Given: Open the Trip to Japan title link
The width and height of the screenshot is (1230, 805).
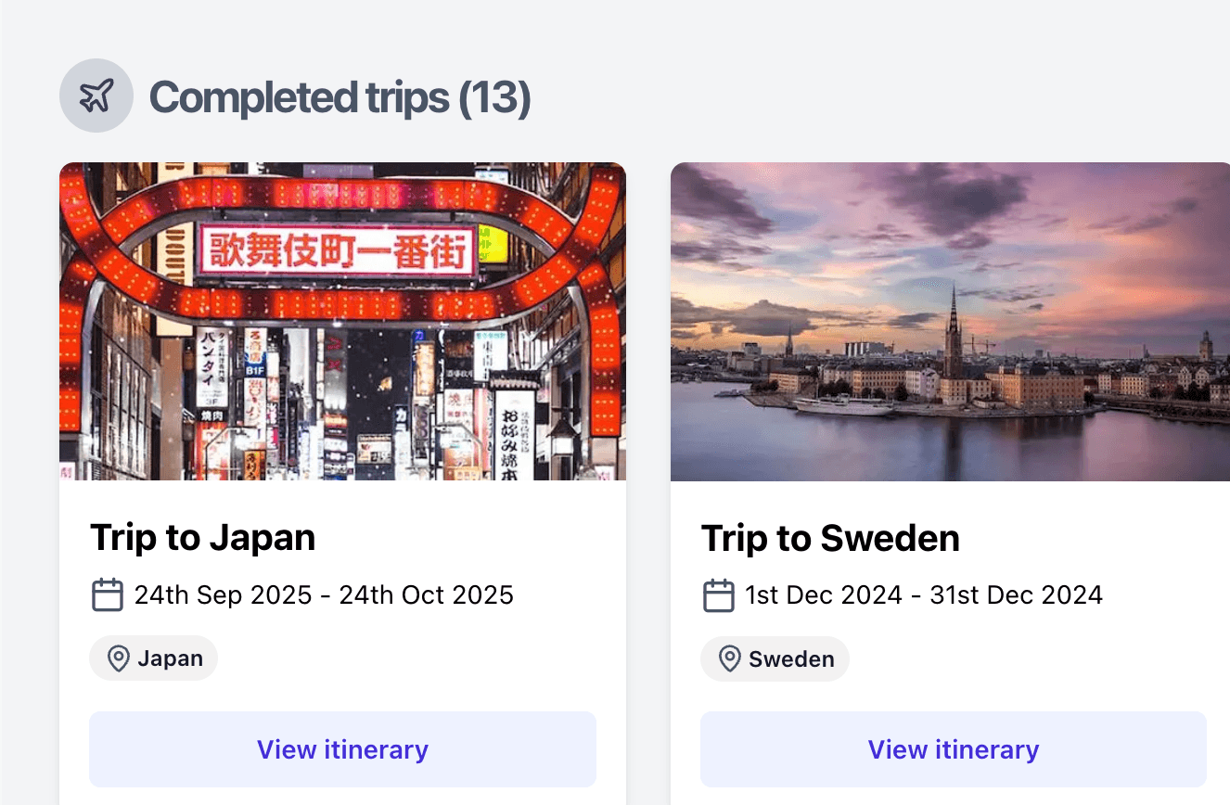Looking at the screenshot, I should pyautogui.click(x=202, y=537).
